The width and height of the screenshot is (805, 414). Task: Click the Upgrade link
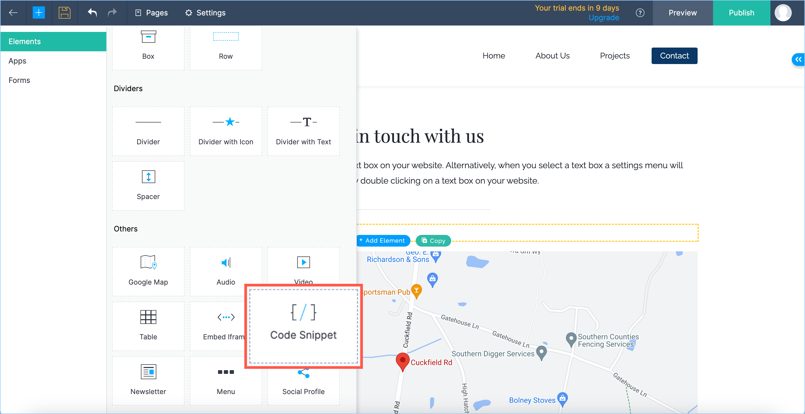603,18
